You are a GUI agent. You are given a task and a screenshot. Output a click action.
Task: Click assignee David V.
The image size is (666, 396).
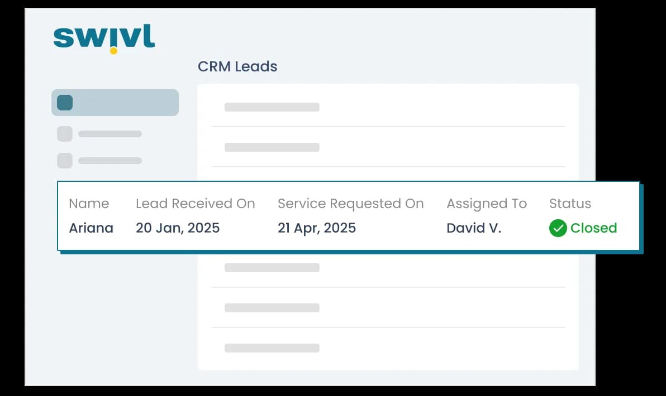click(474, 228)
